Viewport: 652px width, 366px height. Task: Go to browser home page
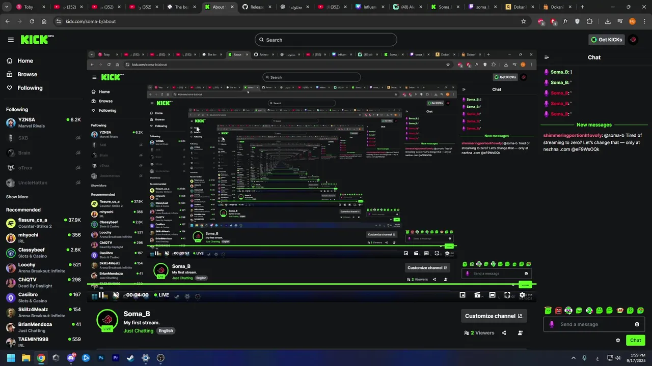[44, 21]
